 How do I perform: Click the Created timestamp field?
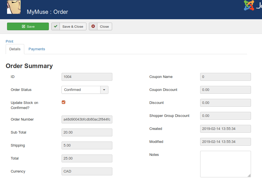pos(225,128)
